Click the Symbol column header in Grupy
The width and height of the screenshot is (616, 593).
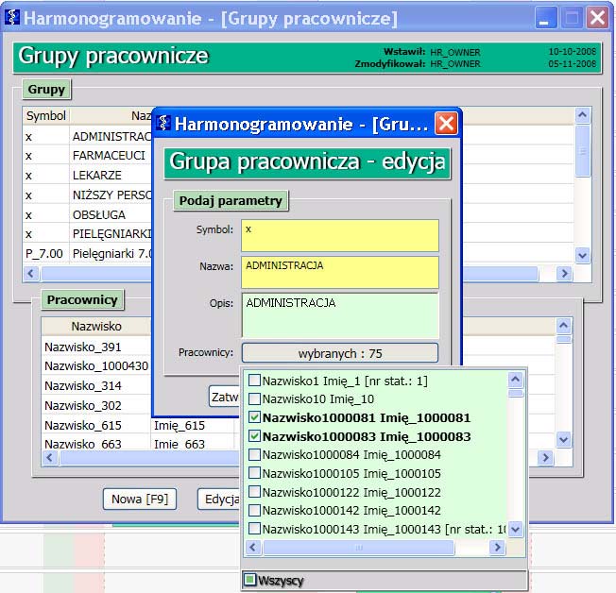[x=46, y=116]
